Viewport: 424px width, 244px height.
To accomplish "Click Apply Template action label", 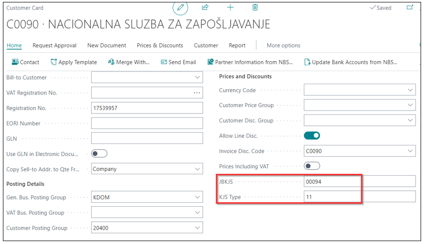I will coord(78,62).
